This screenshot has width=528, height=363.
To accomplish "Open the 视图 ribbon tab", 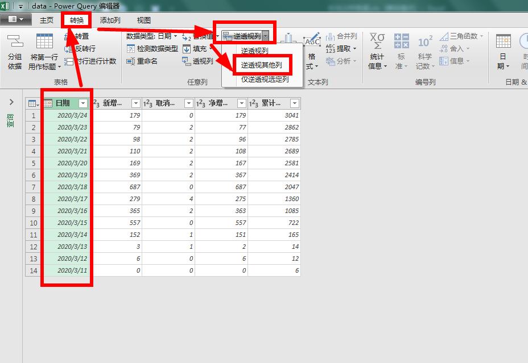I will [x=143, y=20].
